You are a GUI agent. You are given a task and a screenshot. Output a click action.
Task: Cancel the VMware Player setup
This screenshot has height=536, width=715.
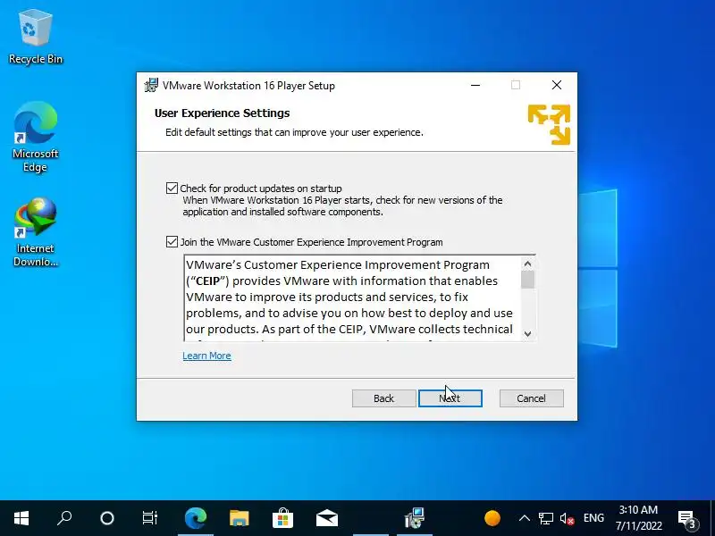531,398
